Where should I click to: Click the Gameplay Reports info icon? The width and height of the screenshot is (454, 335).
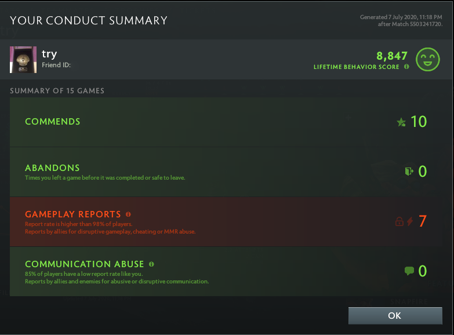pyautogui.click(x=128, y=214)
